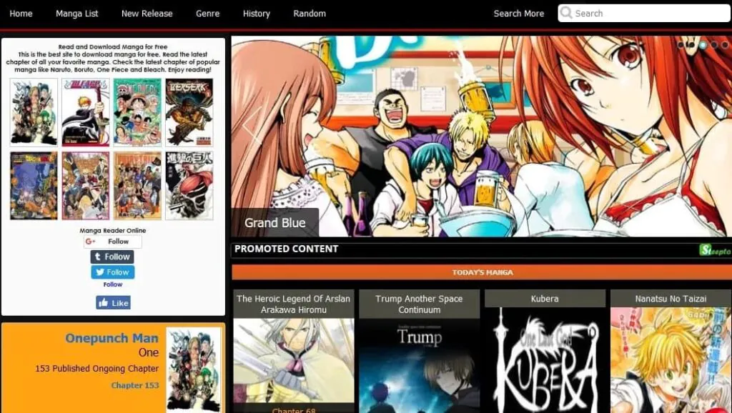Click the Manga Reader Online label

click(x=112, y=231)
